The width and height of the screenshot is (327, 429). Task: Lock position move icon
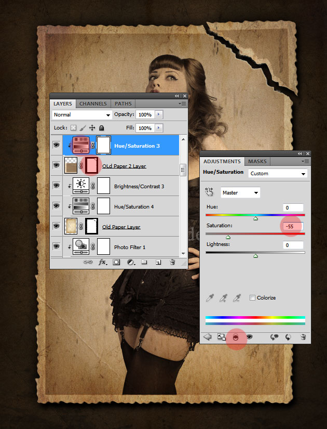(x=92, y=128)
